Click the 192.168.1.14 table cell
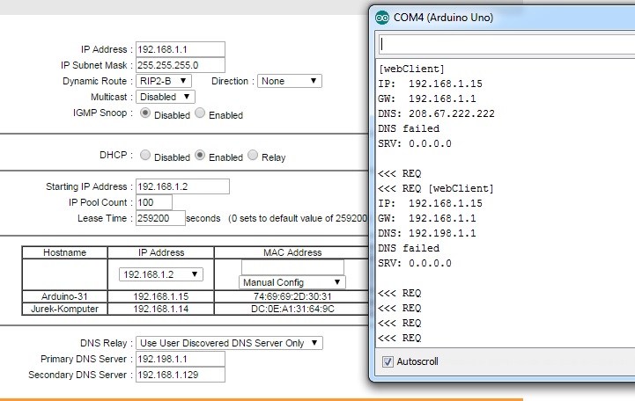 (x=161, y=310)
